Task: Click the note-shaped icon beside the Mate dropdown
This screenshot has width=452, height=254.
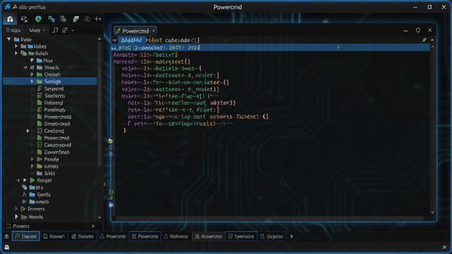Action: point(55,30)
